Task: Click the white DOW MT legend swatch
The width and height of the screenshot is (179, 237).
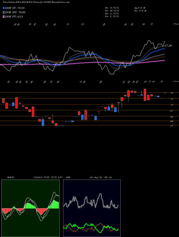Action: [x=4, y=12]
